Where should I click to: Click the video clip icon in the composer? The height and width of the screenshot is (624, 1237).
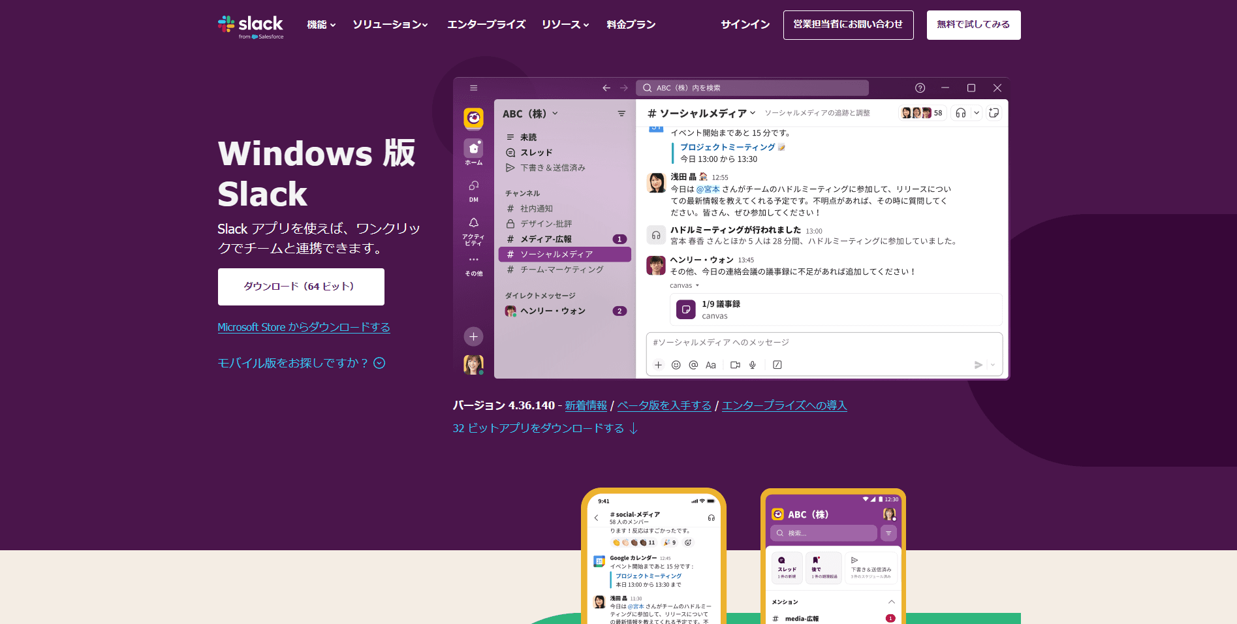734,365
